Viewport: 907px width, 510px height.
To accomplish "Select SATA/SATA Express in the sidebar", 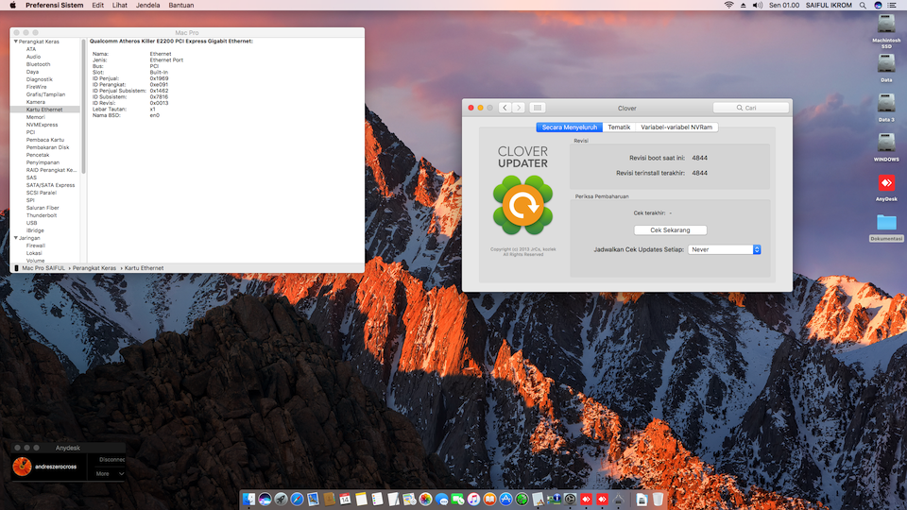I will click(50, 185).
